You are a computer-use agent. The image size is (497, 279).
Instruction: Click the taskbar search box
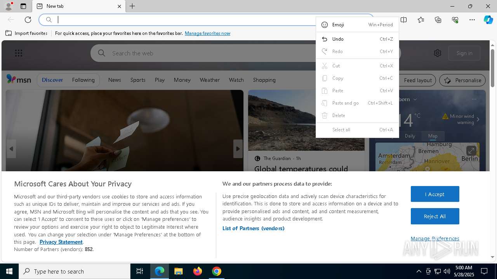point(75,271)
